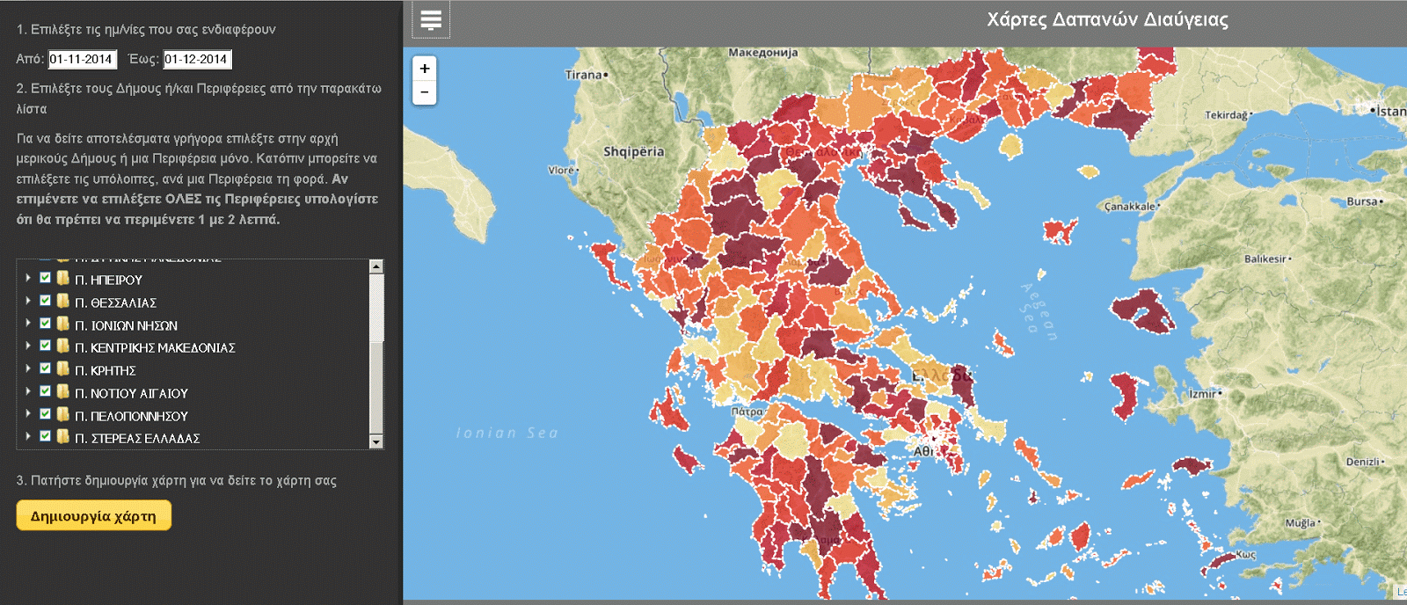
Task: Open the hamburger menu above the map
Action: click(x=431, y=19)
